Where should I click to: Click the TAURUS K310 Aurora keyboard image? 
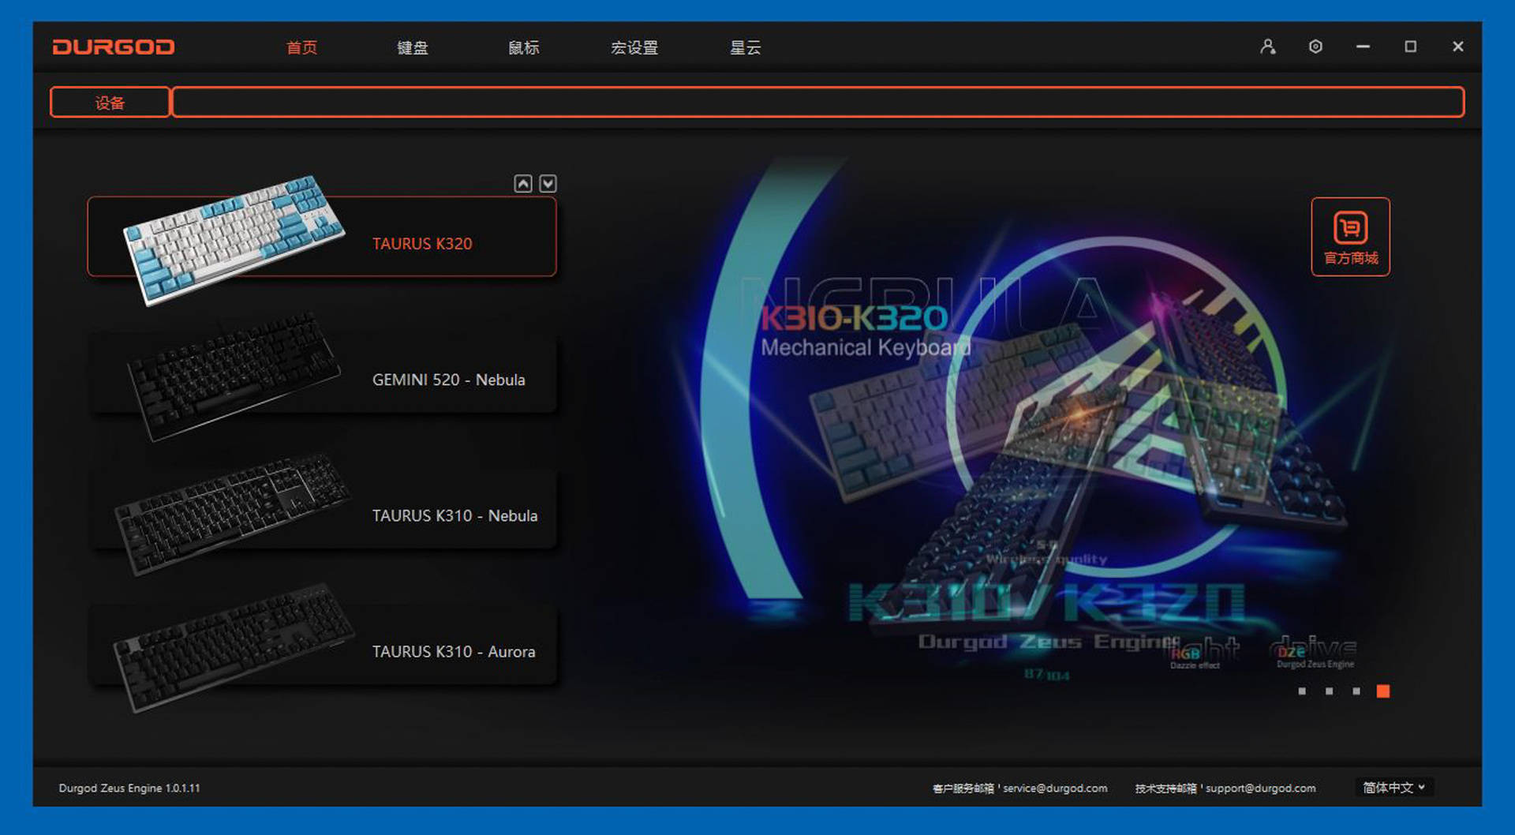point(234,647)
